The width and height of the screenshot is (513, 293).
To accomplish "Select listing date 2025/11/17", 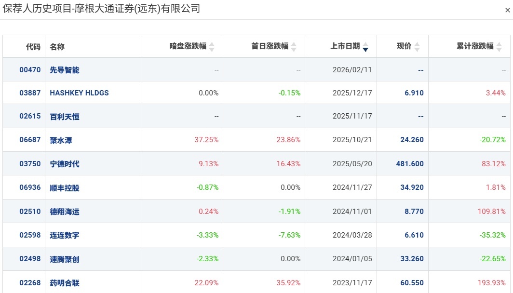I will 352,116.
